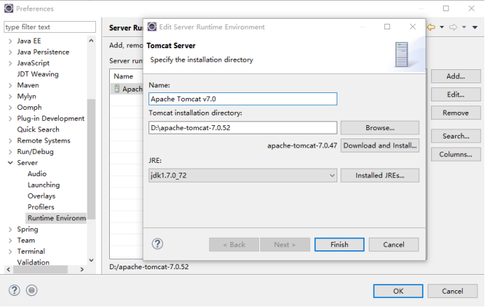This screenshot has width=485, height=307.
Task: Expand the Java EE tree node
Action: [10, 41]
